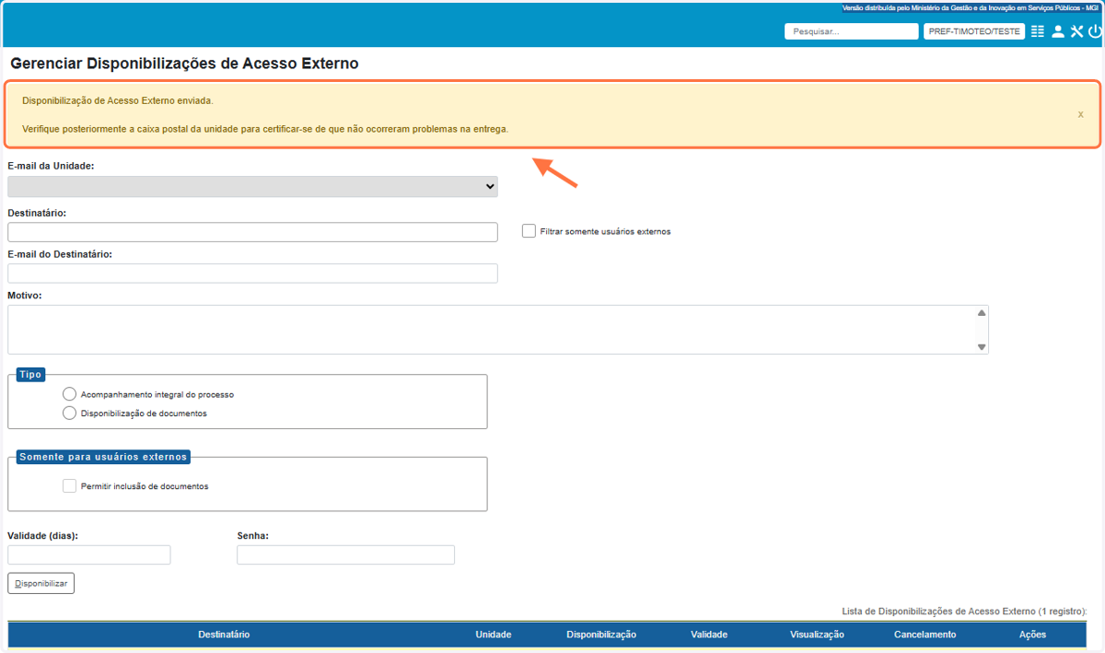The height and width of the screenshot is (653, 1105).
Task: Focus the Destinatário text field
Action: pyautogui.click(x=252, y=232)
